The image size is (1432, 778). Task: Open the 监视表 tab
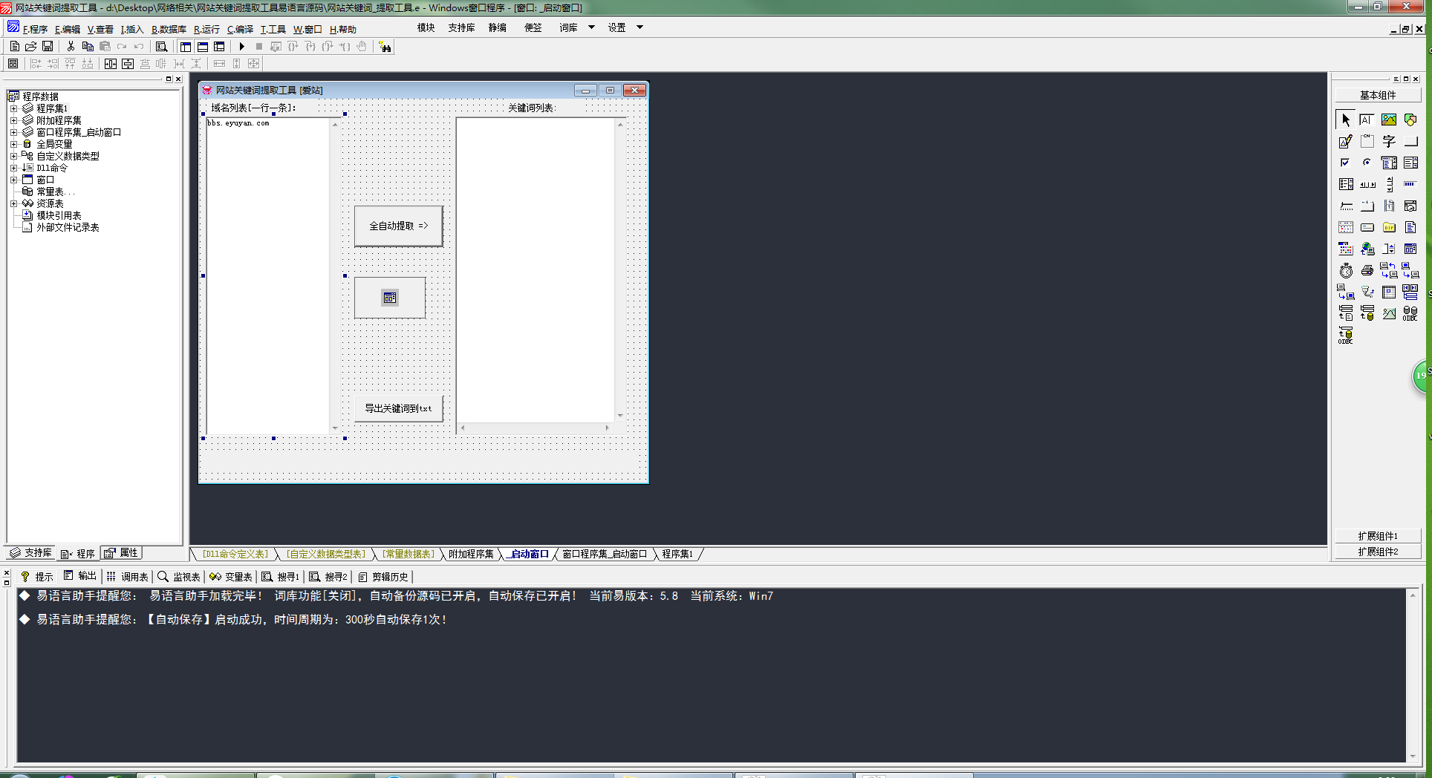[x=179, y=576]
